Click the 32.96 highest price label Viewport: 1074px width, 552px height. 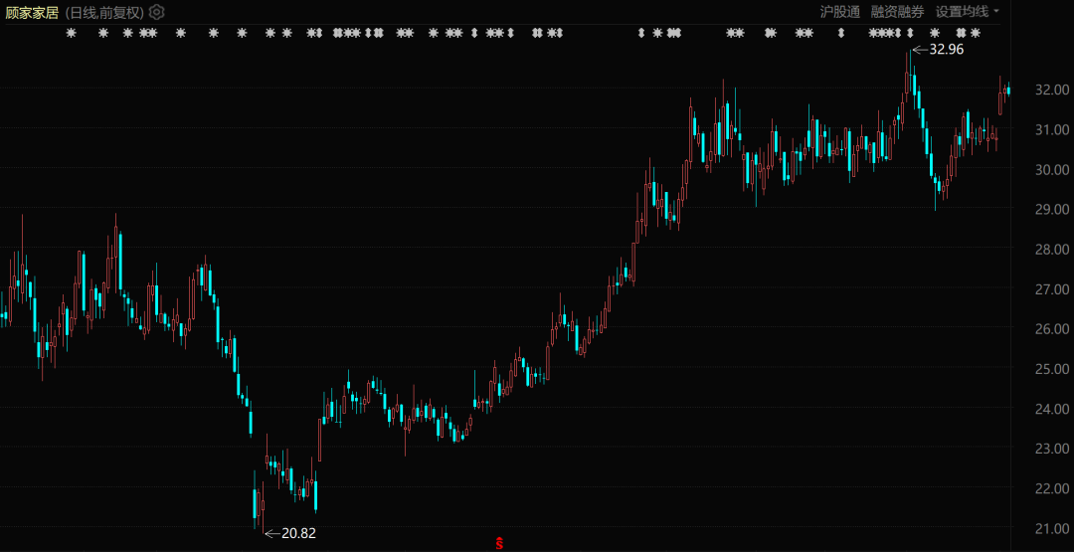tap(946, 49)
